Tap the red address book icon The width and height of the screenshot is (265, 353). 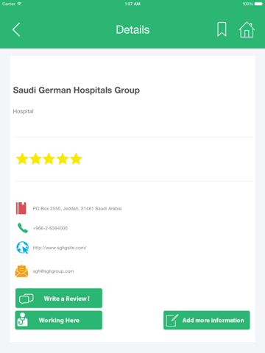point(21,208)
